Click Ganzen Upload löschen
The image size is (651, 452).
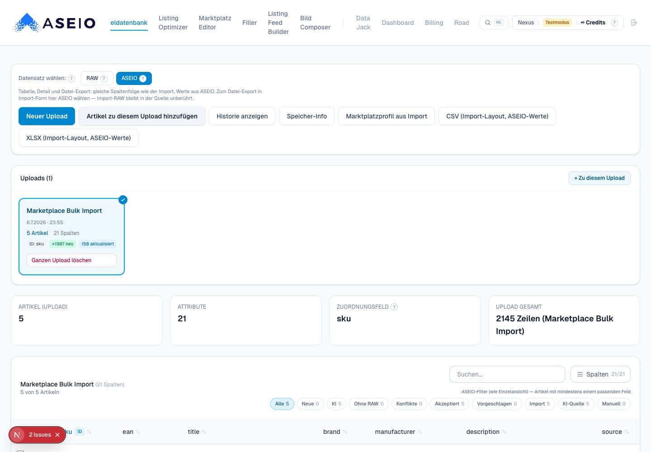(71, 260)
